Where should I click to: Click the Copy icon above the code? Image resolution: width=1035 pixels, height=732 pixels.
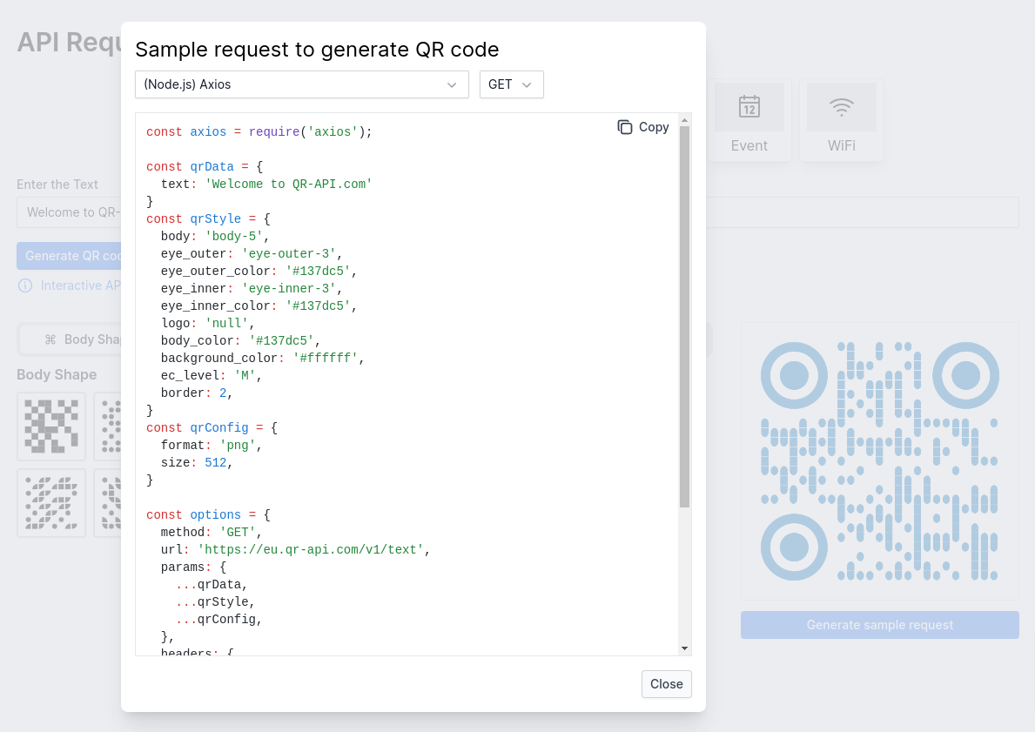pyautogui.click(x=625, y=127)
